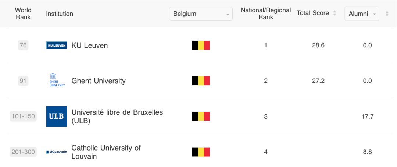Click the world rank 76 badge
The width and height of the screenshot is (397, 167).
(23, 45)
